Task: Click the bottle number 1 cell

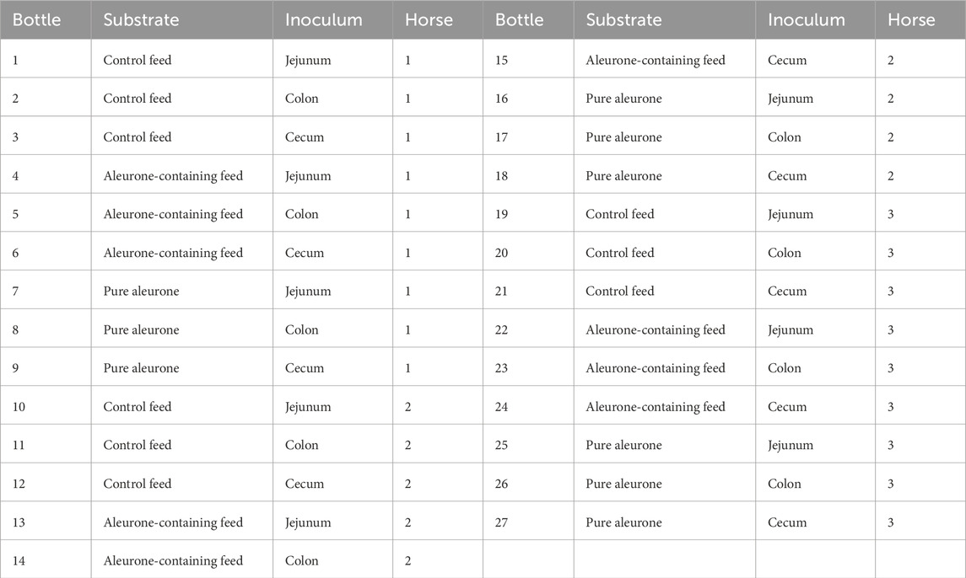Action: pos(16,60)
